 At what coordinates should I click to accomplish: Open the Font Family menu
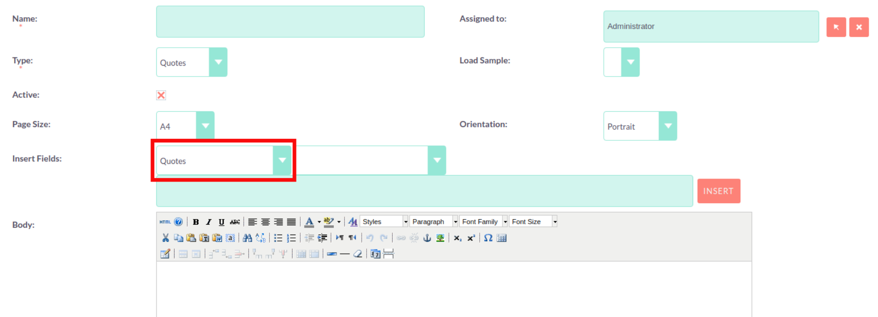[484, 222]
